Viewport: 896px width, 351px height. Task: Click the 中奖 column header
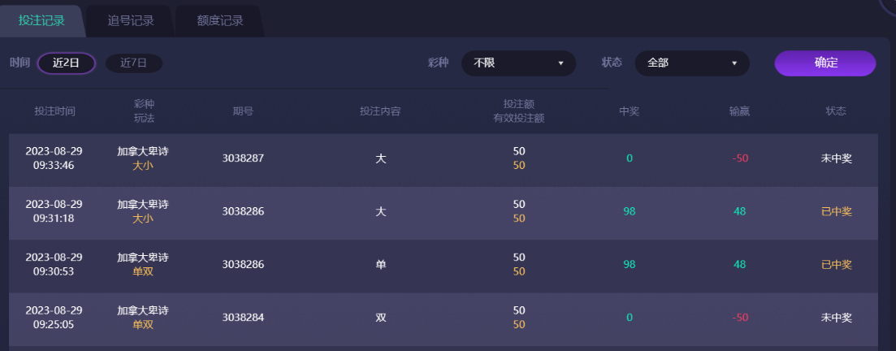coord(629,110)
